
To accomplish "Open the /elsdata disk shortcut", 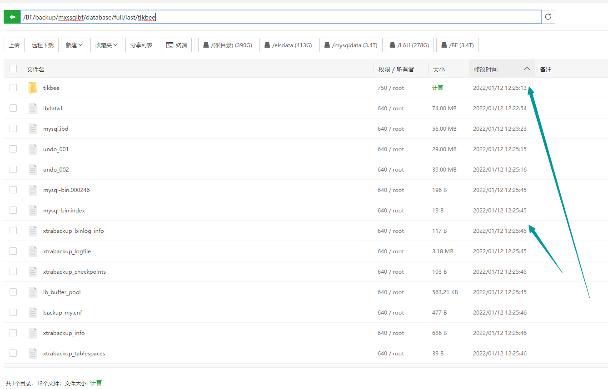I will pos(288,45).
